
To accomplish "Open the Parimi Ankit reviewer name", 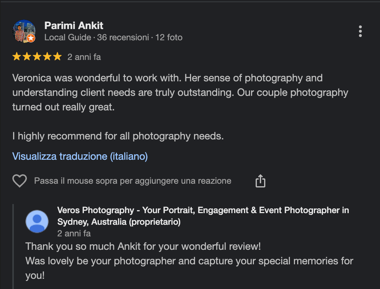I will pos(74,25).
